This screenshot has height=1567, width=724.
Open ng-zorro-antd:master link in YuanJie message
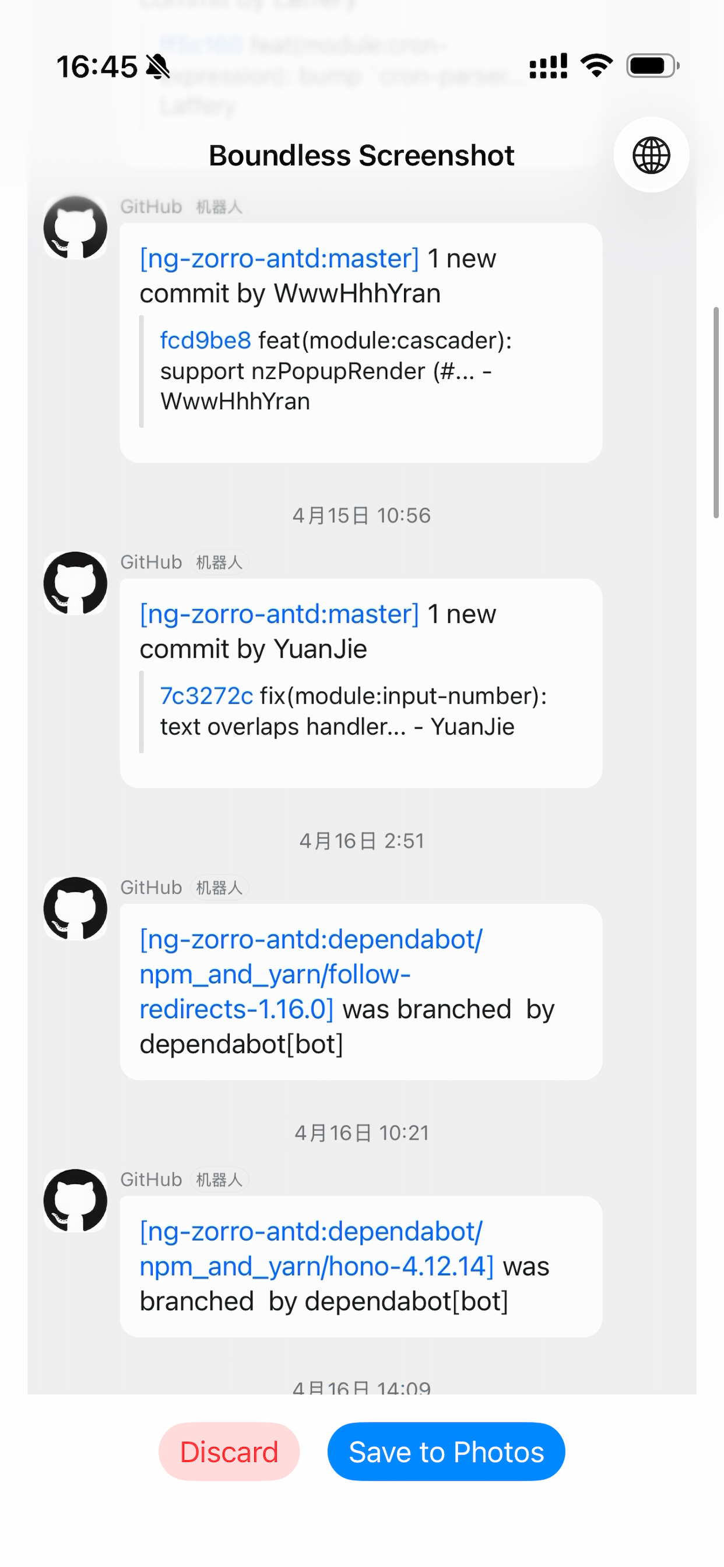pos(279,614)
